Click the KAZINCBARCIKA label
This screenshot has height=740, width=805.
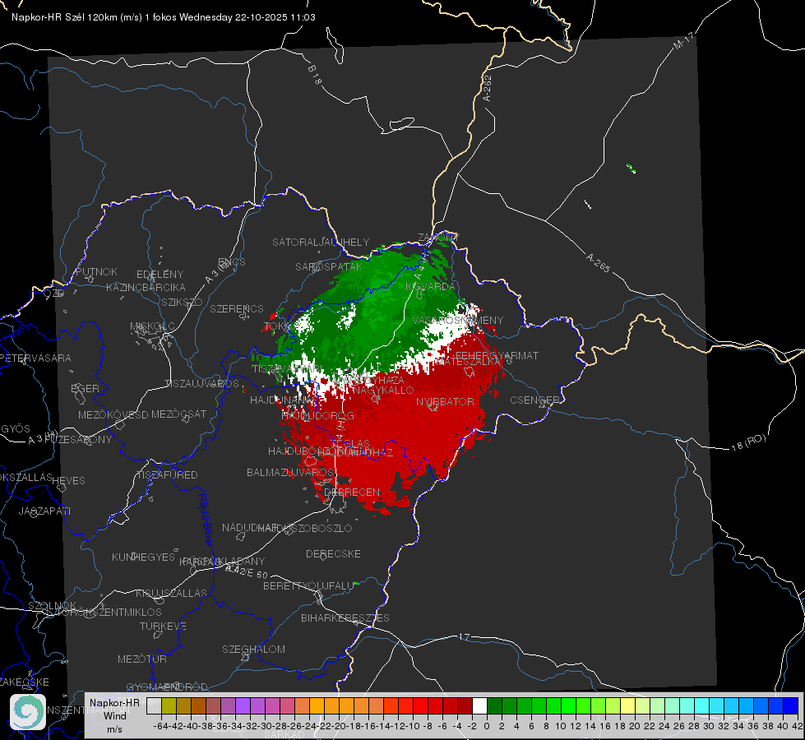pyautogui.click(x=146, y=287)
